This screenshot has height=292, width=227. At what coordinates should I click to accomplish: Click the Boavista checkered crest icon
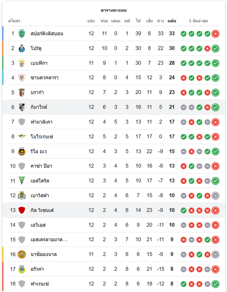pos(22,195)
